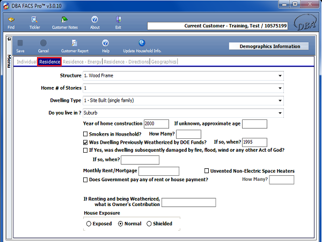
Task: Click the Cancel icon
Action: click(x=43, y=43)
